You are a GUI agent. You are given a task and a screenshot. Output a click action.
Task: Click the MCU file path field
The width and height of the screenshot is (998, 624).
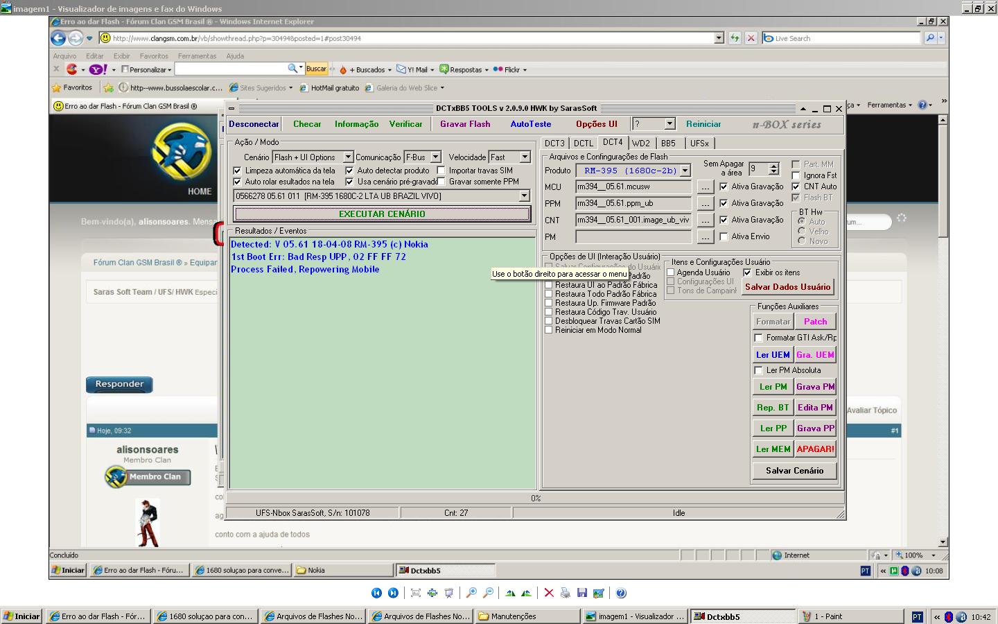633,187
